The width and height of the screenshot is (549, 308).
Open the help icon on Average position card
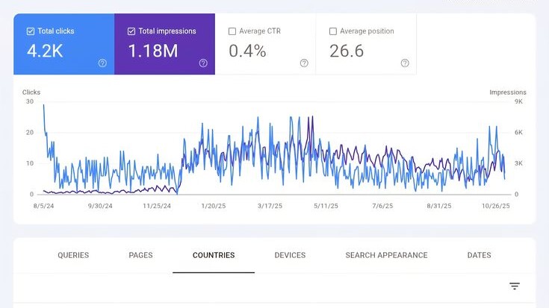point(405,63)
